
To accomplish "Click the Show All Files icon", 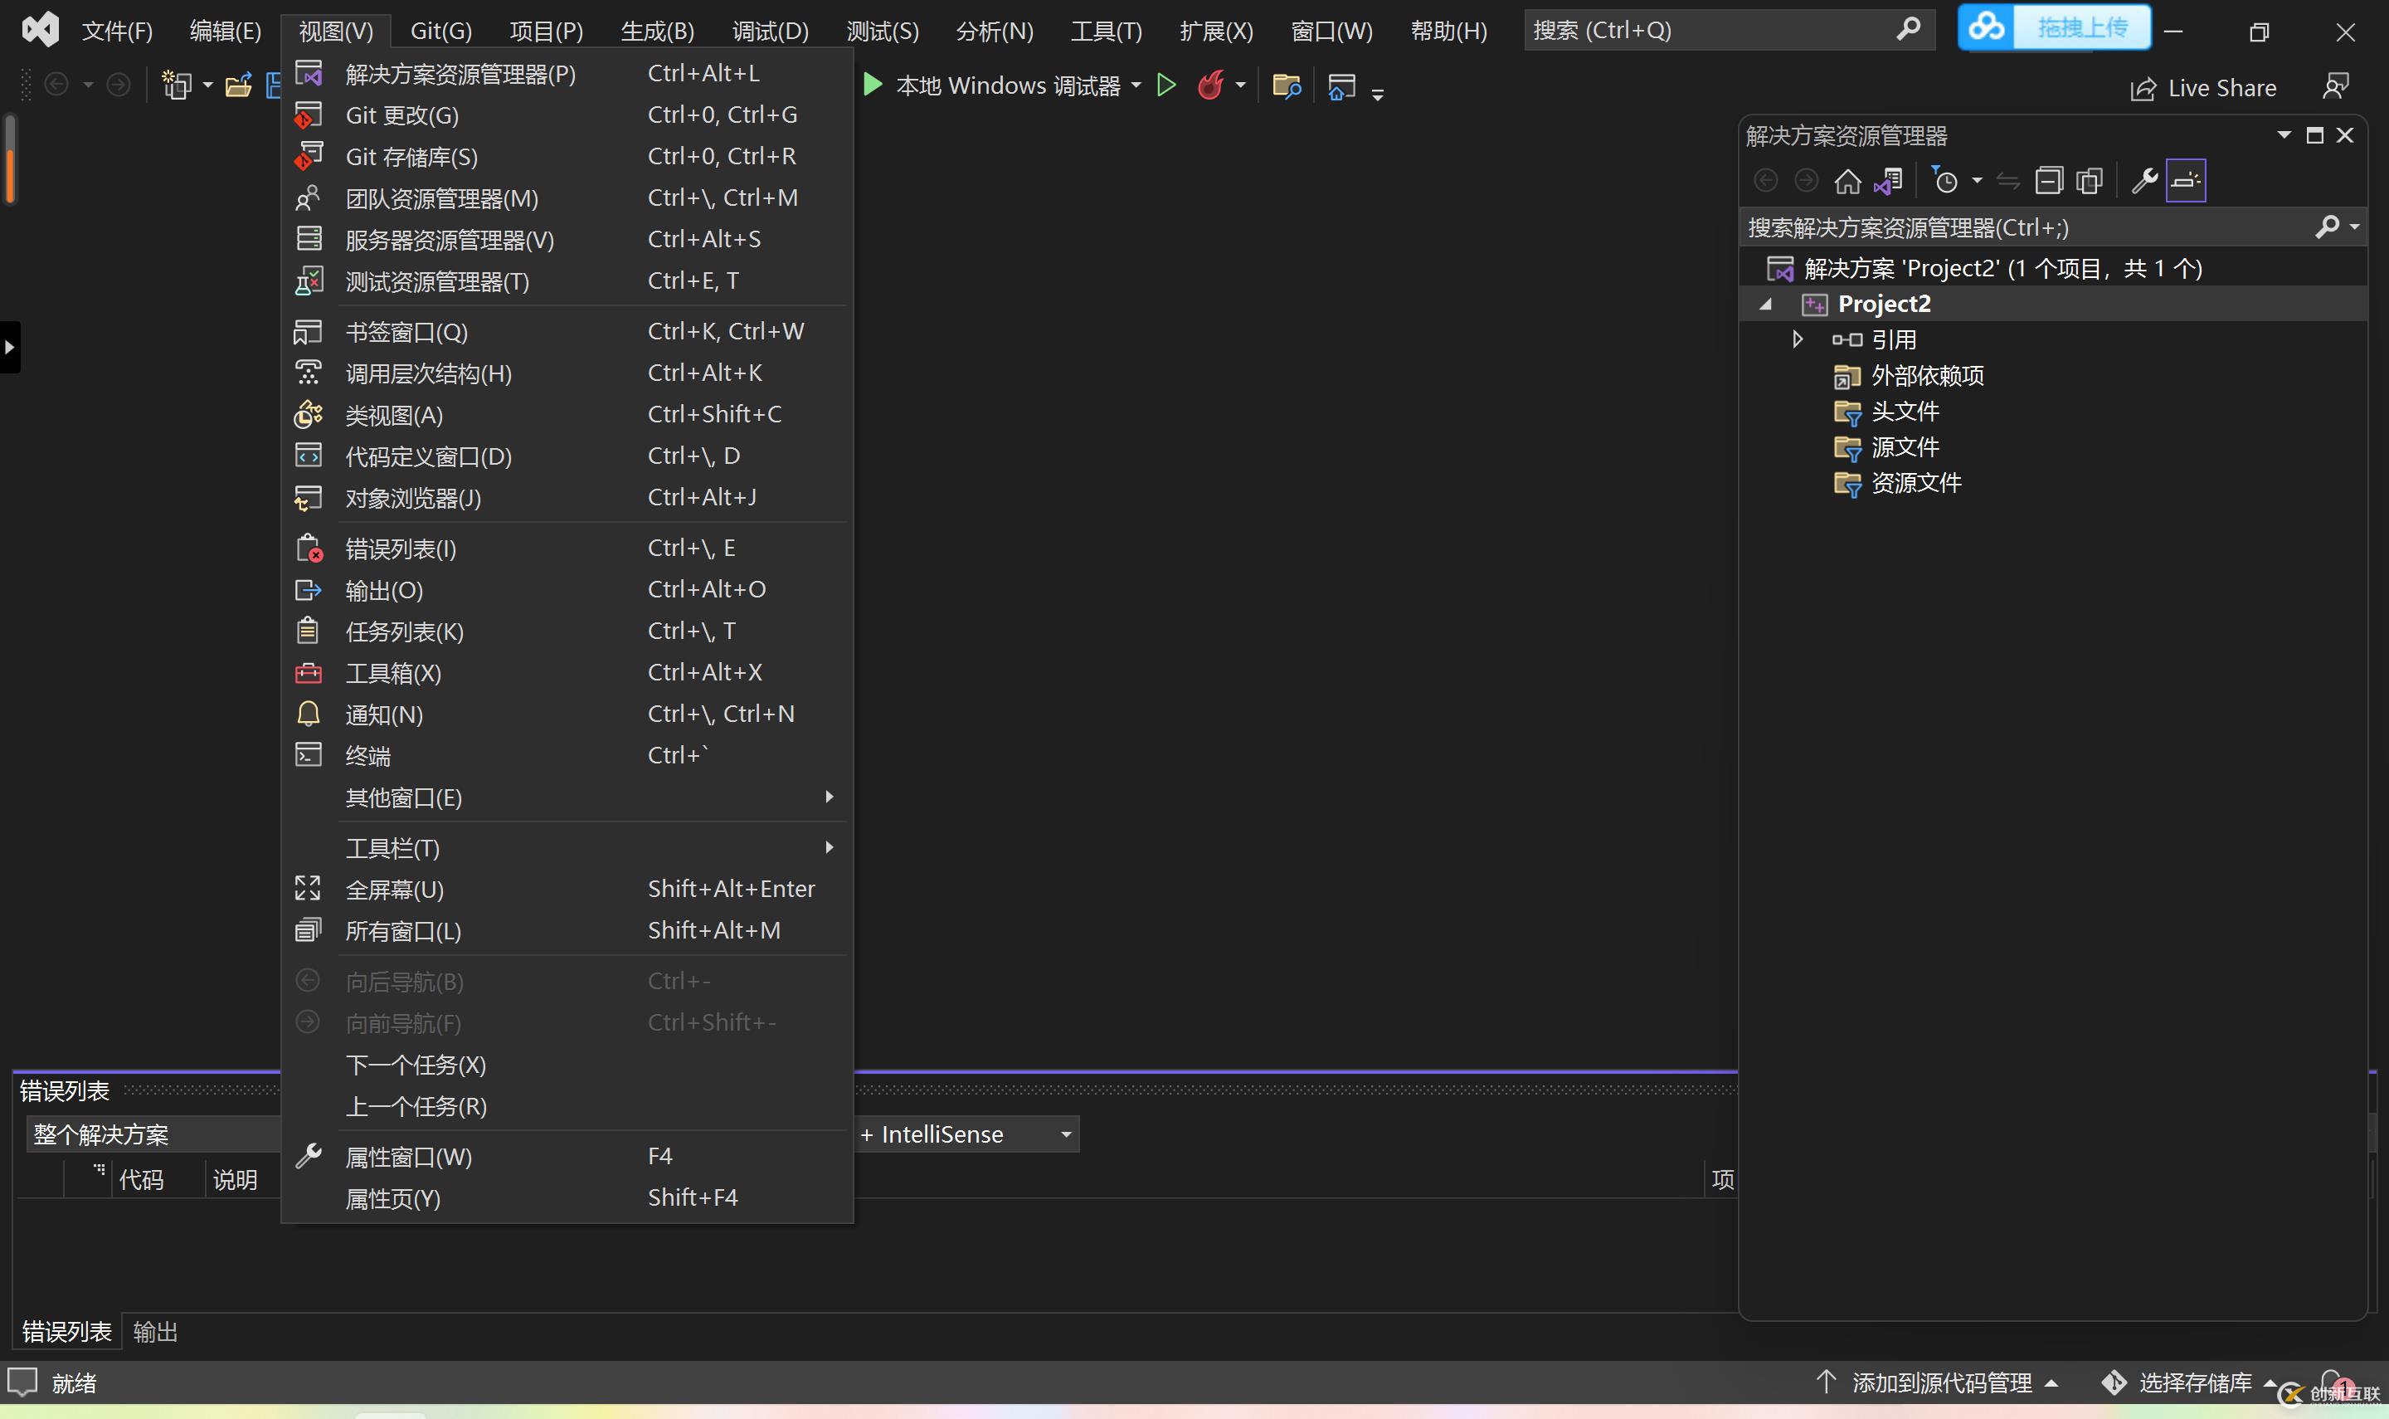I will click(2090, 181).
